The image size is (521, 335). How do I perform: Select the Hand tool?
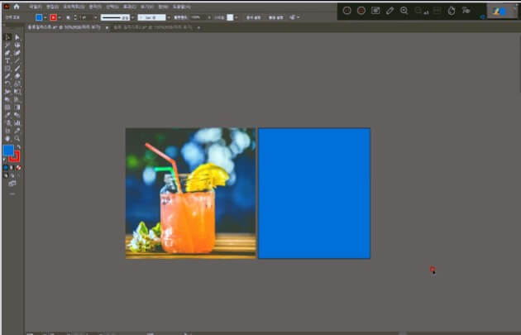tap(7, 139)
